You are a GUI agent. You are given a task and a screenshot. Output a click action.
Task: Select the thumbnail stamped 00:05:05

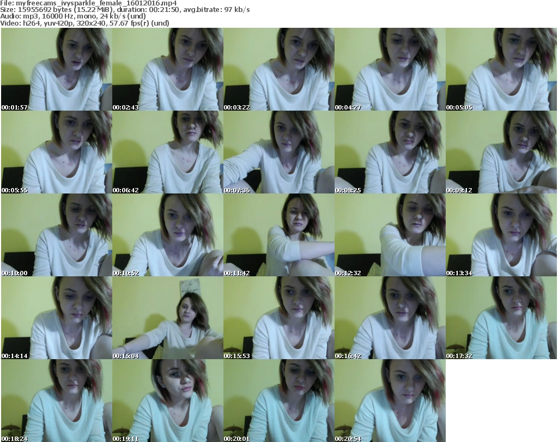[501, 69]
